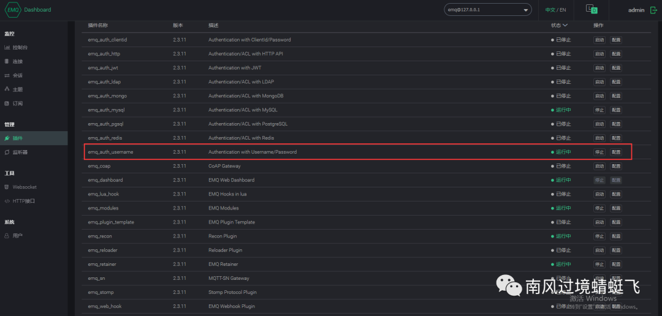Configure the emq_coap plugin
The width and height of the screenshot is (662, 316).
pos(616,166)
